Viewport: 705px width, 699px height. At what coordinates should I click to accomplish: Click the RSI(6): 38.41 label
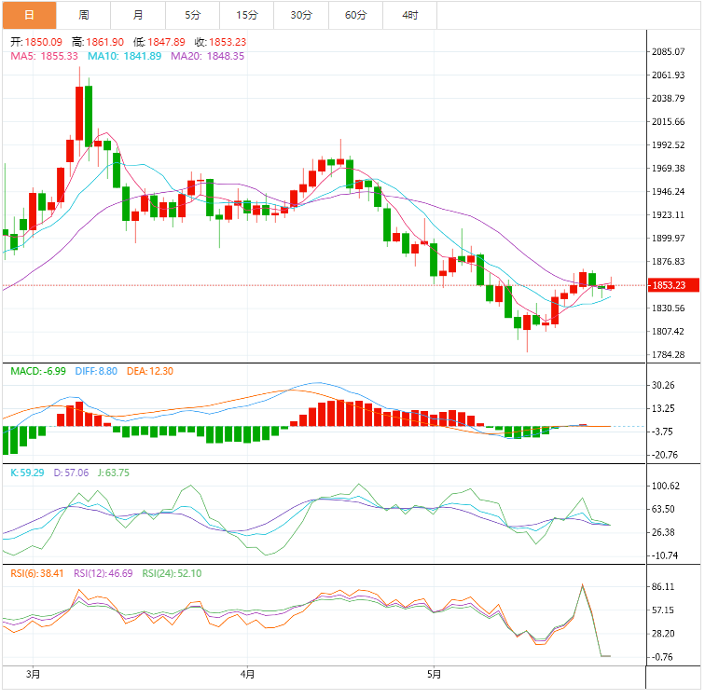click(37, 573)
